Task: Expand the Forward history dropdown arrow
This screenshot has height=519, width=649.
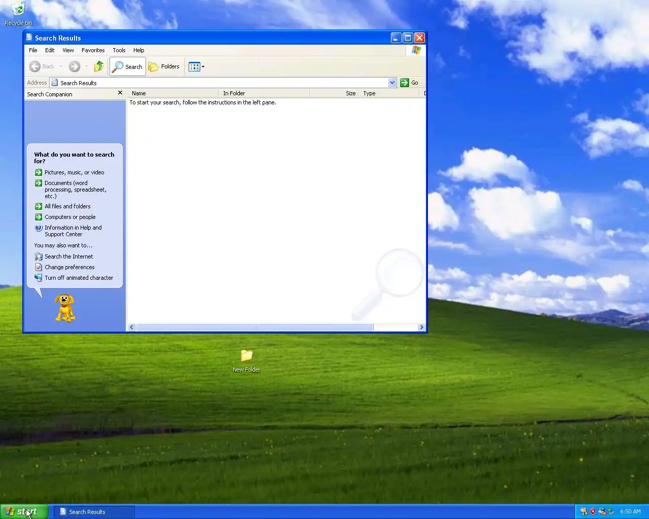Action: (86, 66)
